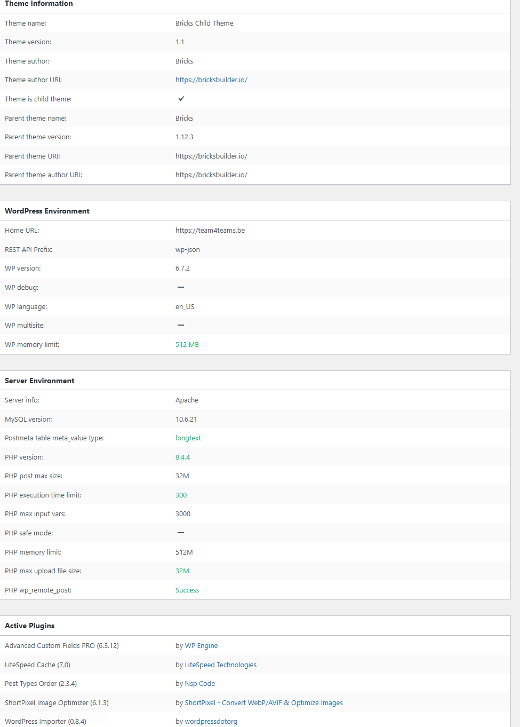Click the dash icon in PHP safe mode row
Viewport: 520px width, 727px height.
181,533
